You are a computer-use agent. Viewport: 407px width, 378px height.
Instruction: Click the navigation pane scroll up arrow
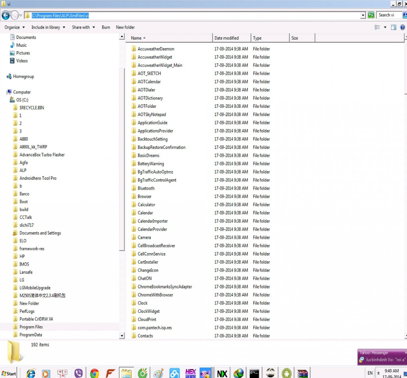[122, 37]
